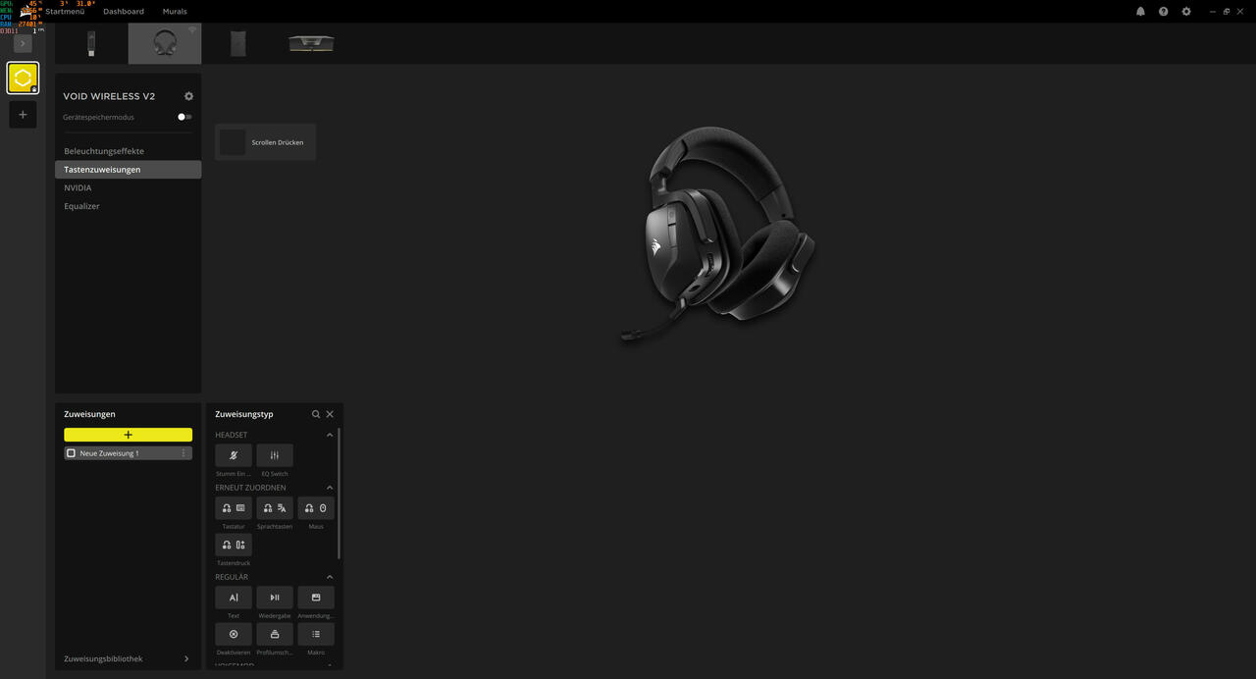Choose the Makro assignment type

[316, 634]
